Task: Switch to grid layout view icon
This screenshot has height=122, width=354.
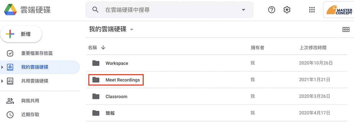Action: pyautogui.click(x=346, y=30)
